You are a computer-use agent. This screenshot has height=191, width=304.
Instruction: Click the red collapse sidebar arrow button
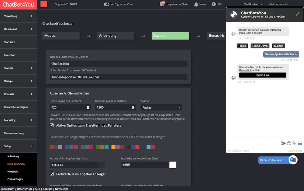coord(43,4)
